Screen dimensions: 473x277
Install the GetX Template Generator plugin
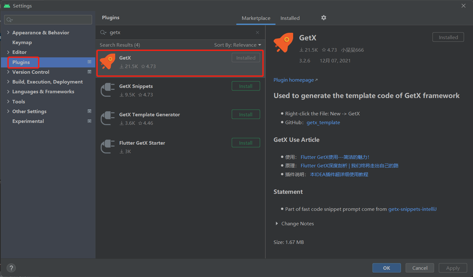click(246, 114)
